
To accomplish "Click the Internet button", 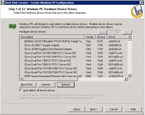I will (47, 85).
